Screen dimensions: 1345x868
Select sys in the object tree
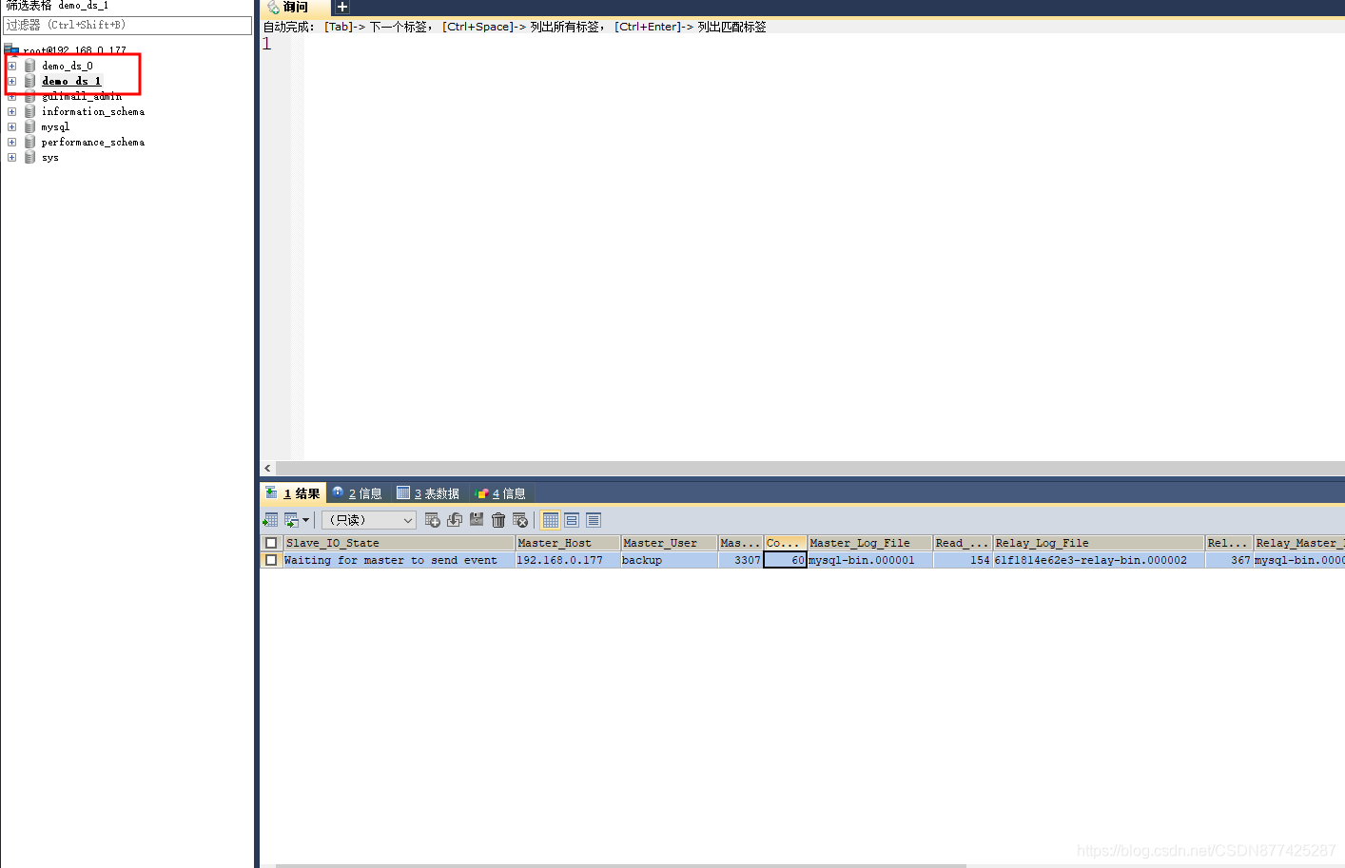(x=50, y=157)
